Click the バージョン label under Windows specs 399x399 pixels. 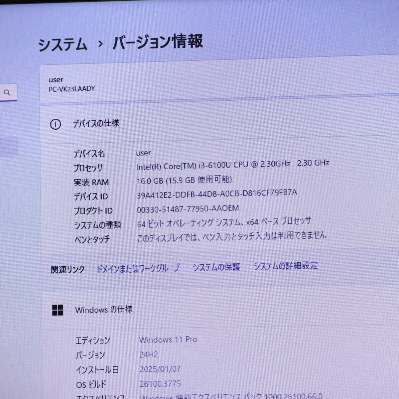90,355
